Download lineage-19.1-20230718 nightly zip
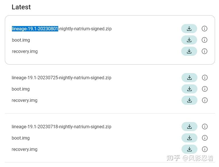This screenshot has width=219, height=167. pos(189,127)
